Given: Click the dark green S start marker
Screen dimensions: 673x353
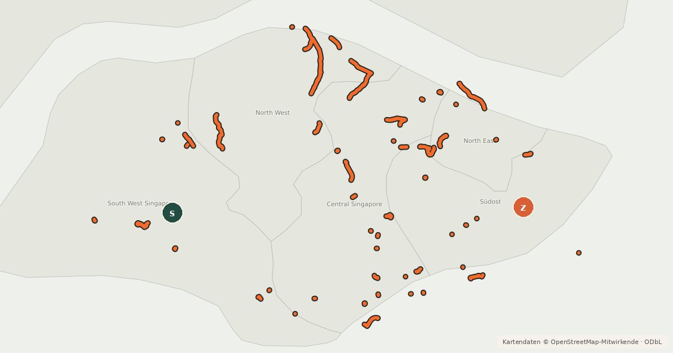Looking at the screenshot, I should coord(172,213).
